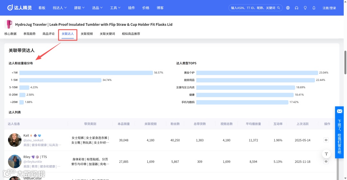This screenshot has width=347, height=180.
Task: Switch to the 商品评论 tab
Action: pyautogui.click(x=49, y=34)
